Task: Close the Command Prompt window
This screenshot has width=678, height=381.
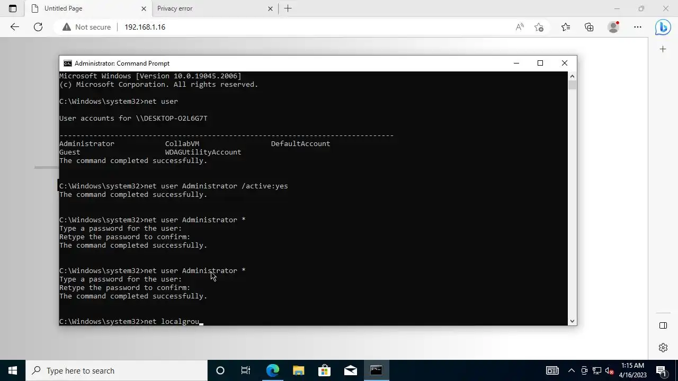Action: tap(565, 63)
